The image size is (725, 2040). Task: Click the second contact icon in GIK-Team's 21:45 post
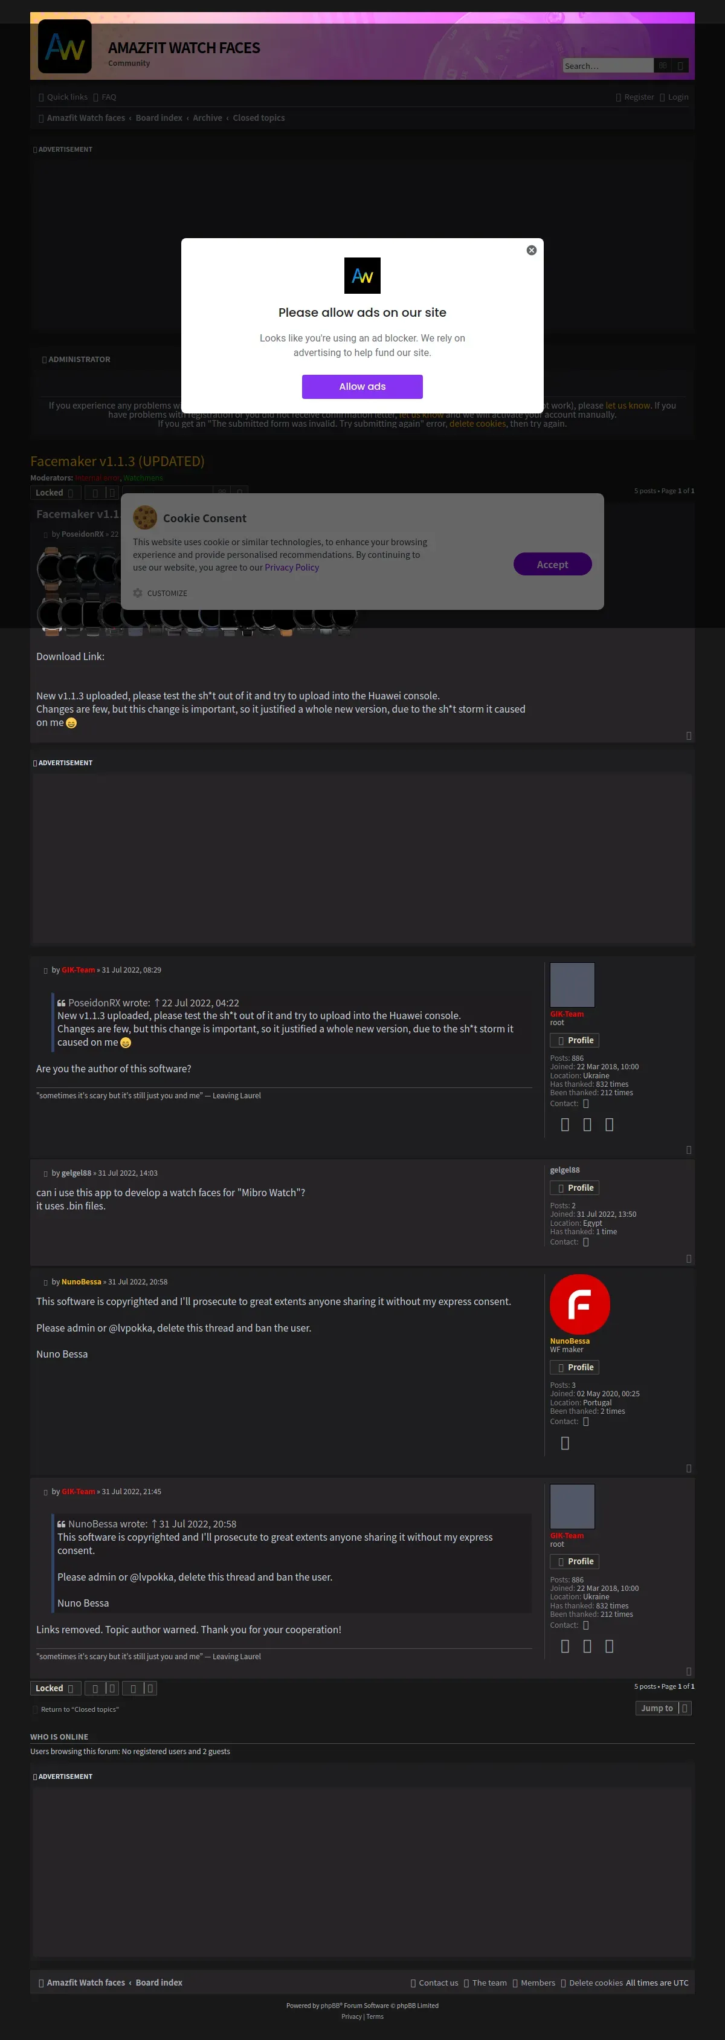587,1647
